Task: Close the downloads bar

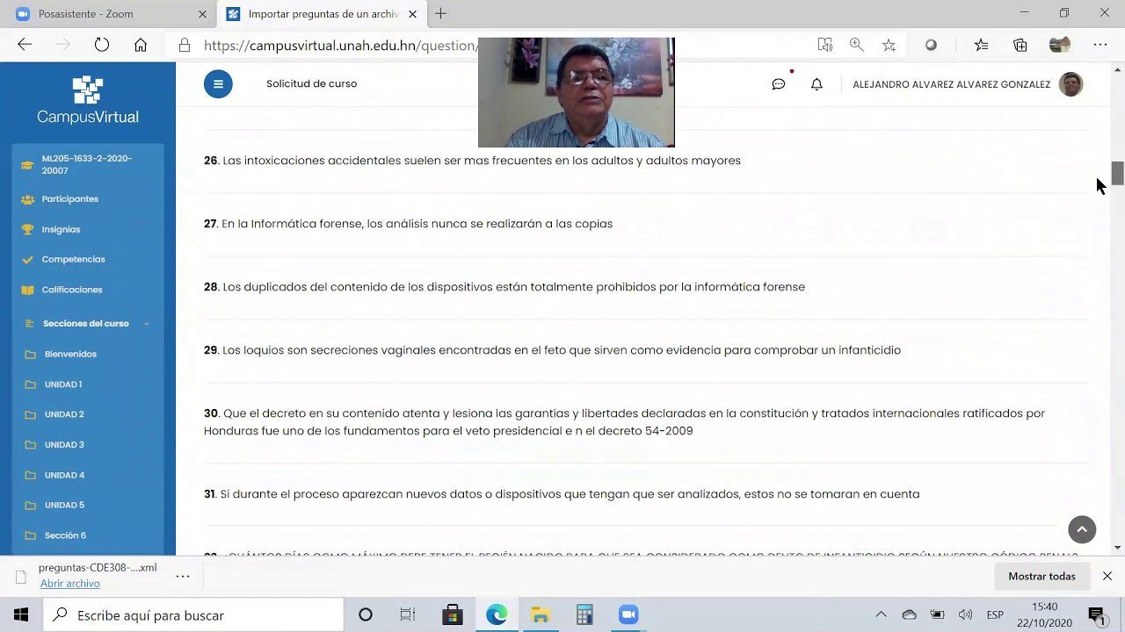Action: pyautogui.click(x=1107, y=576)
